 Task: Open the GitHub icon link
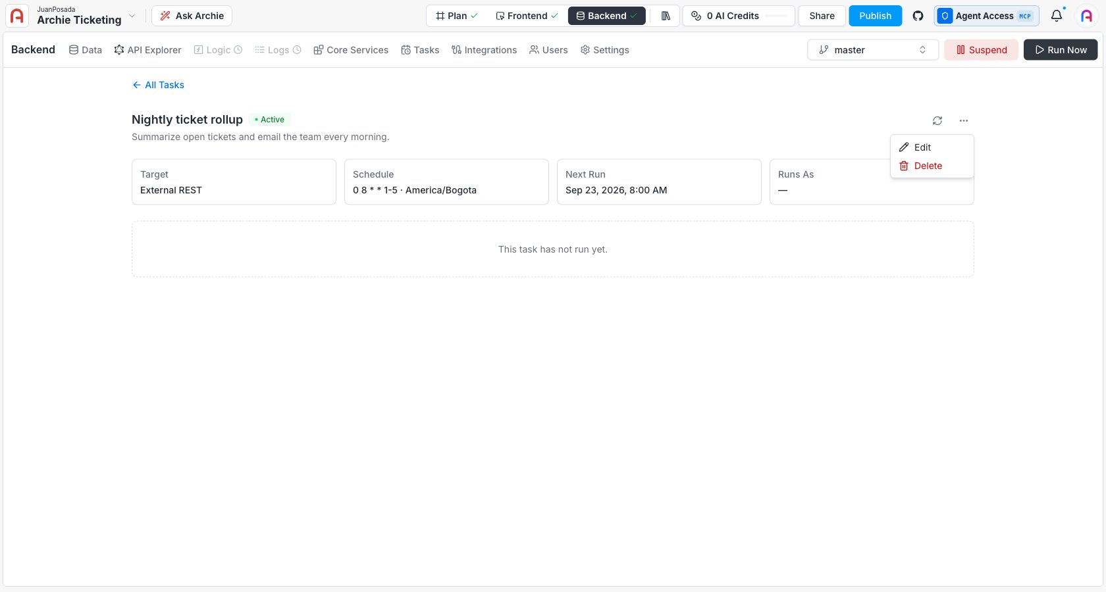point(918,16)
